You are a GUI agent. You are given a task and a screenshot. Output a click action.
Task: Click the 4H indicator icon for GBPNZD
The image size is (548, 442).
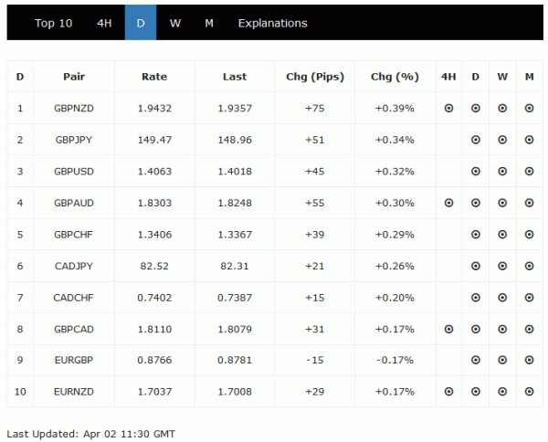(x=448, y=108)
